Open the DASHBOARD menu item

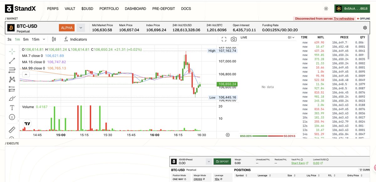pyautogui.click(x=135, y=9)
